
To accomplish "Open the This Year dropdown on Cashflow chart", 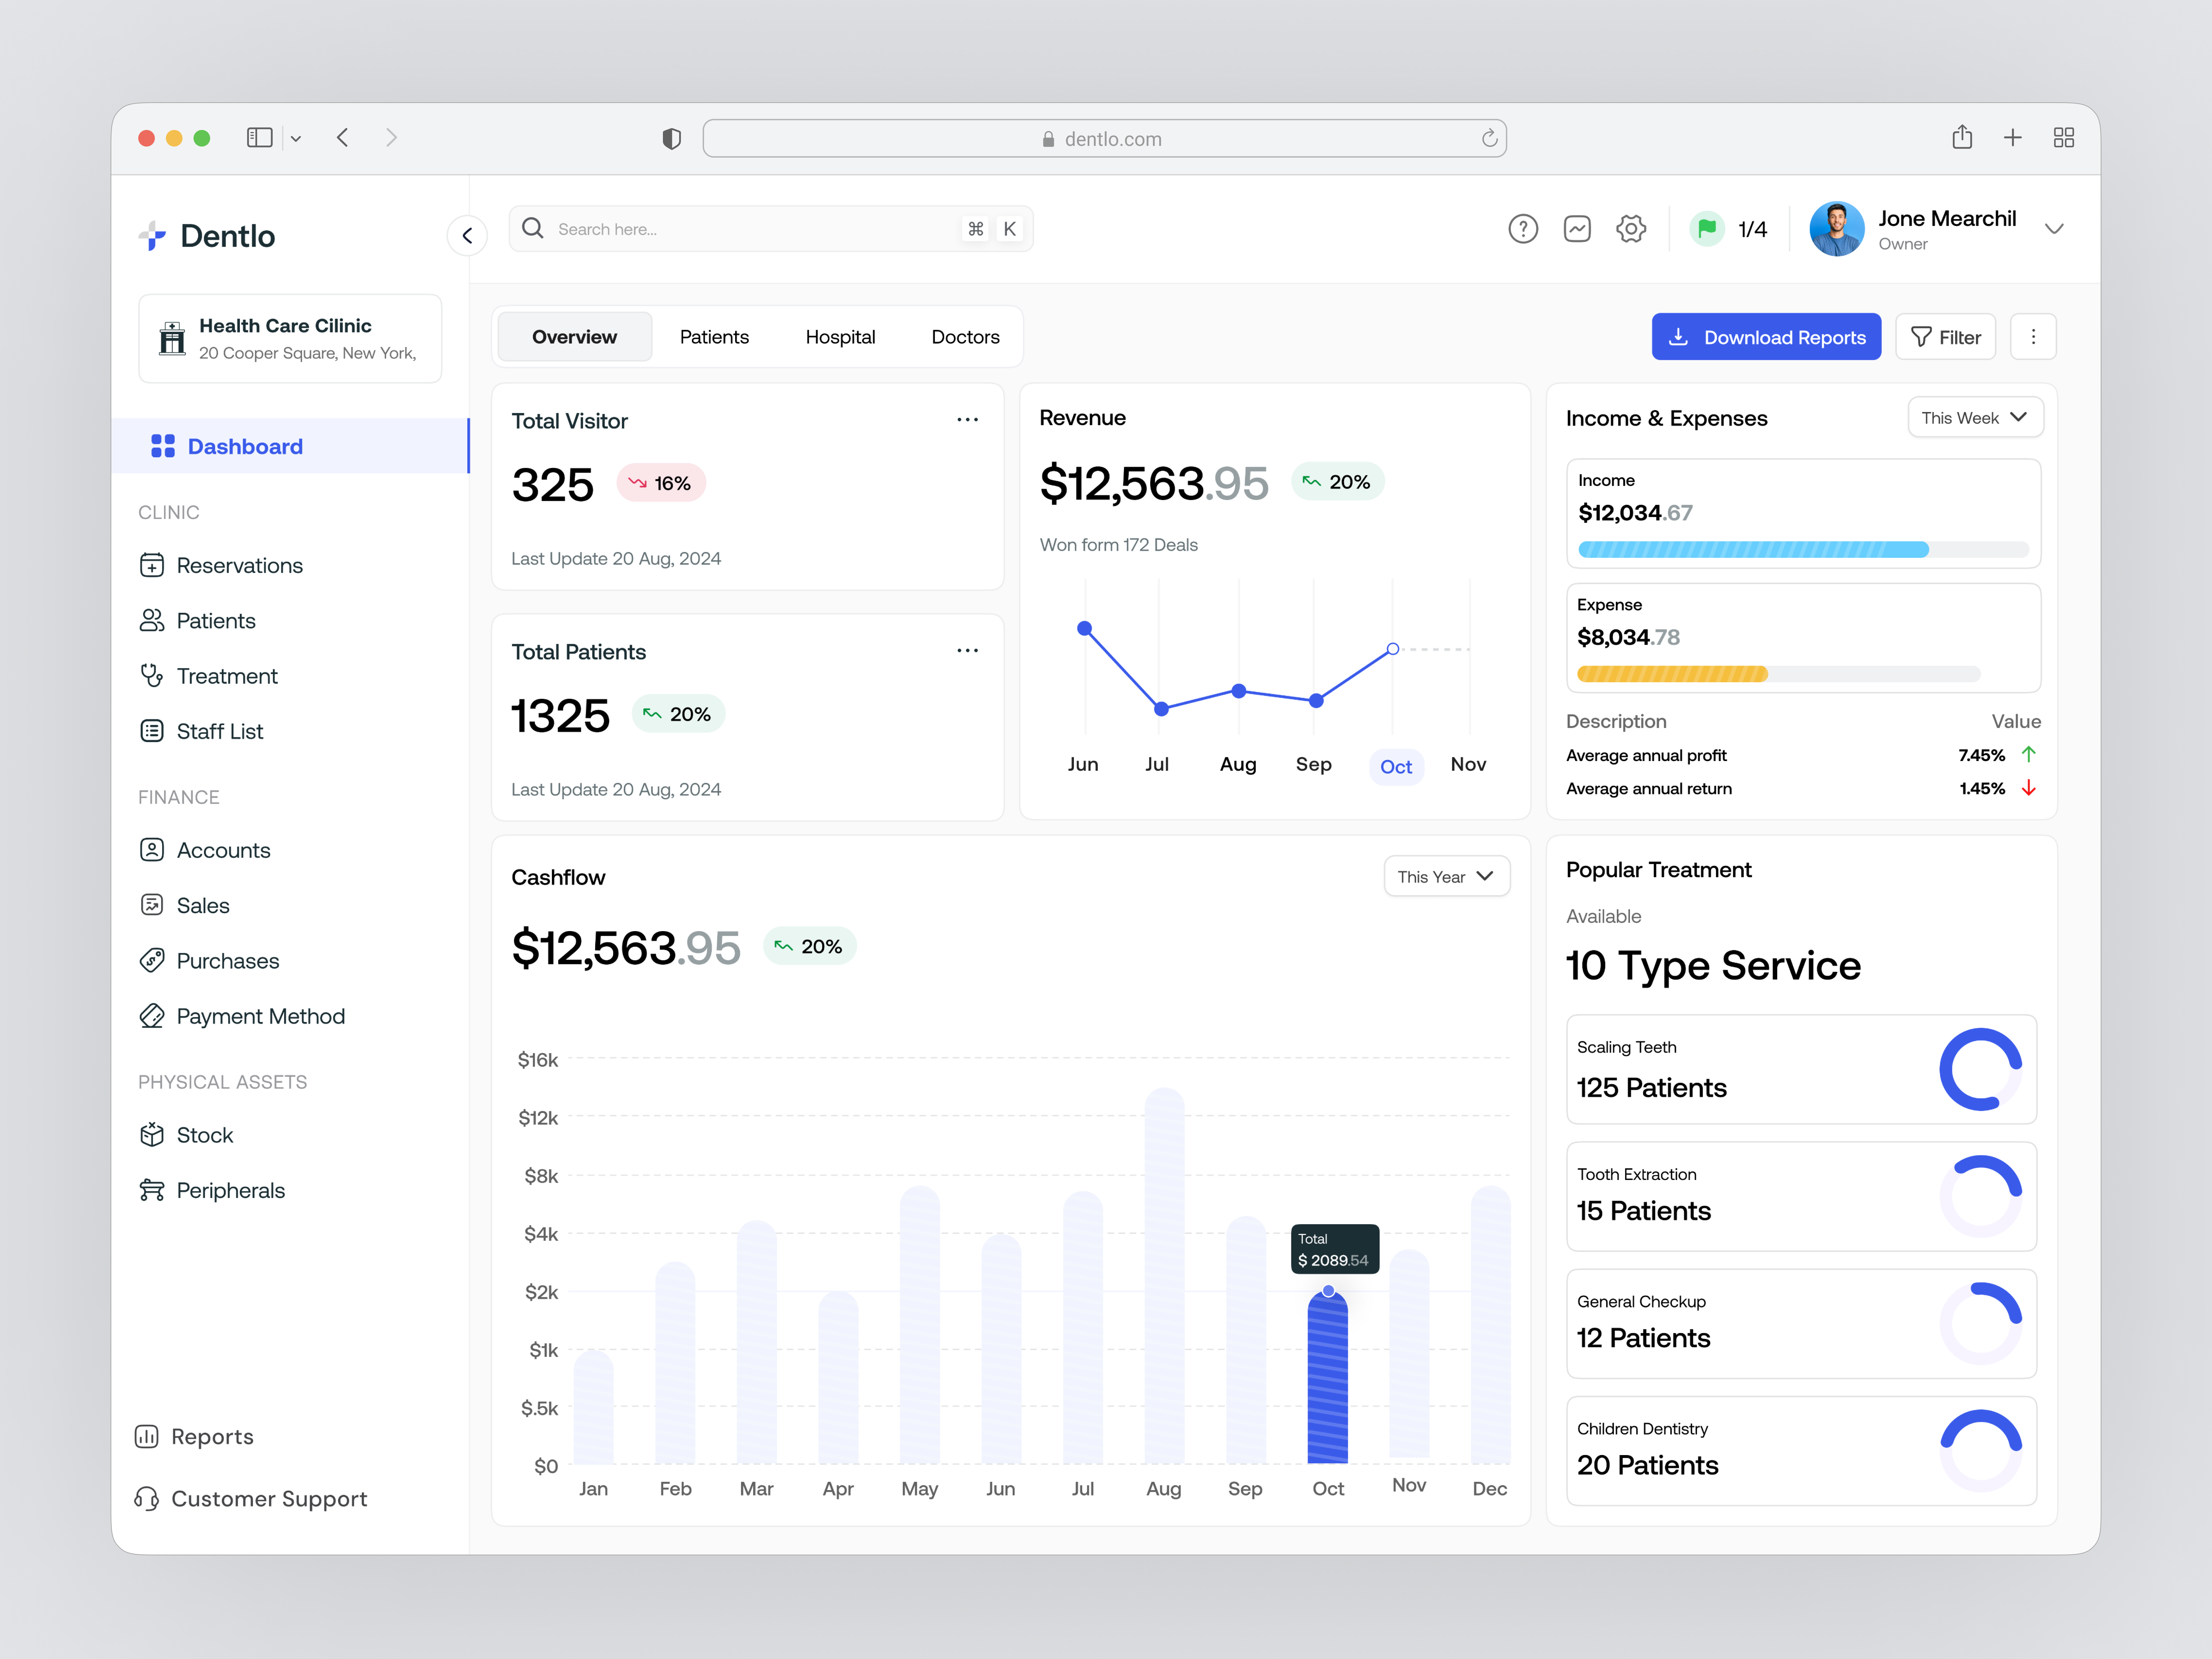I will [1446, 876].
